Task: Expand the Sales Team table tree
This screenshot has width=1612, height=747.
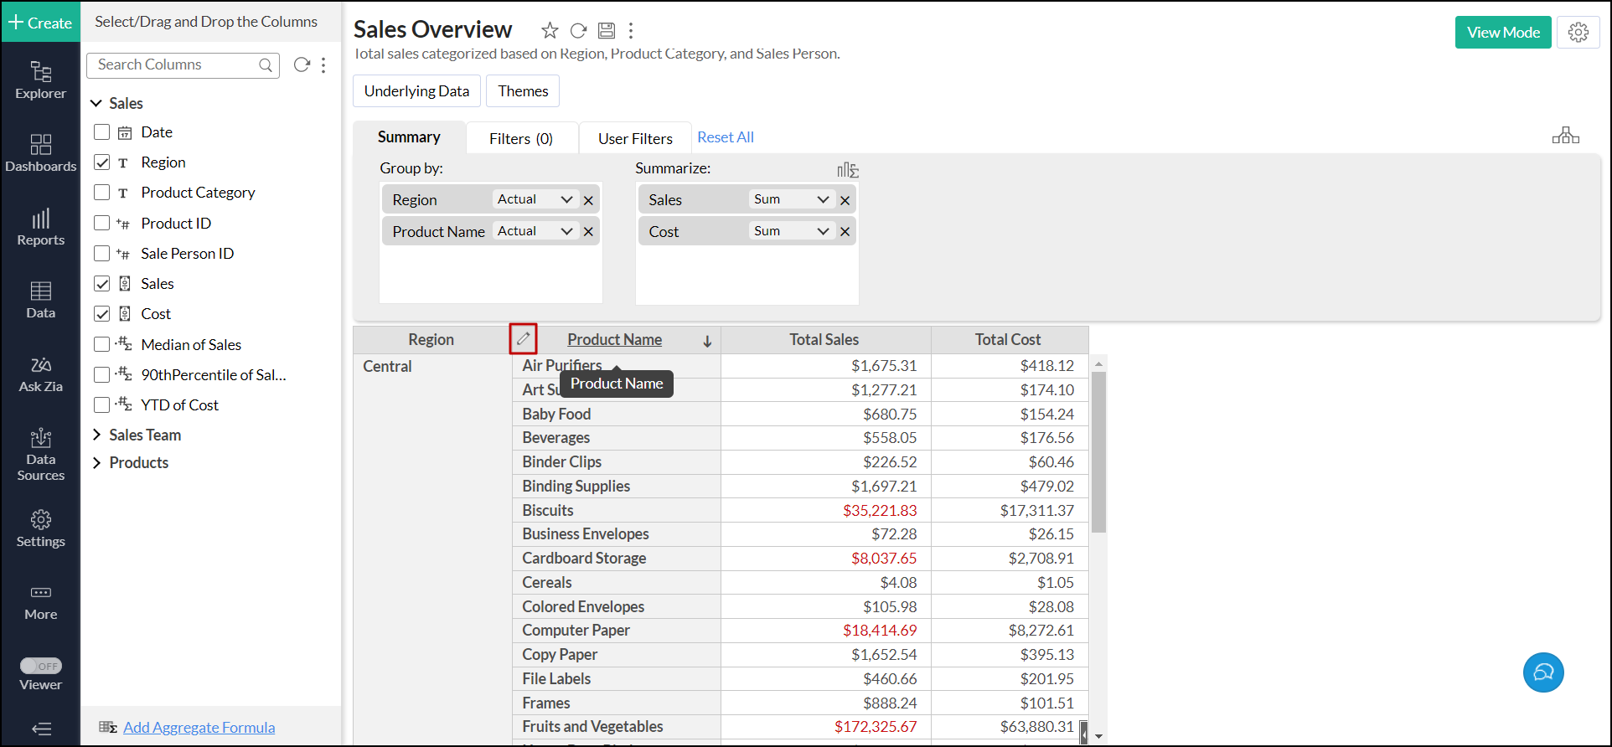Action: pyautogui.click(x=97, y=435)
